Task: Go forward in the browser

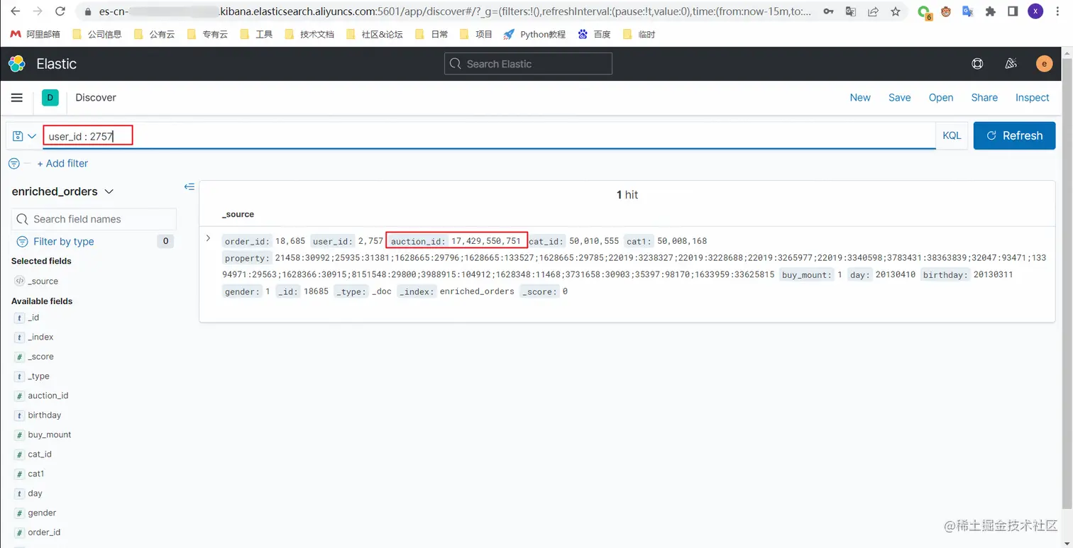Action: (38, 11)
